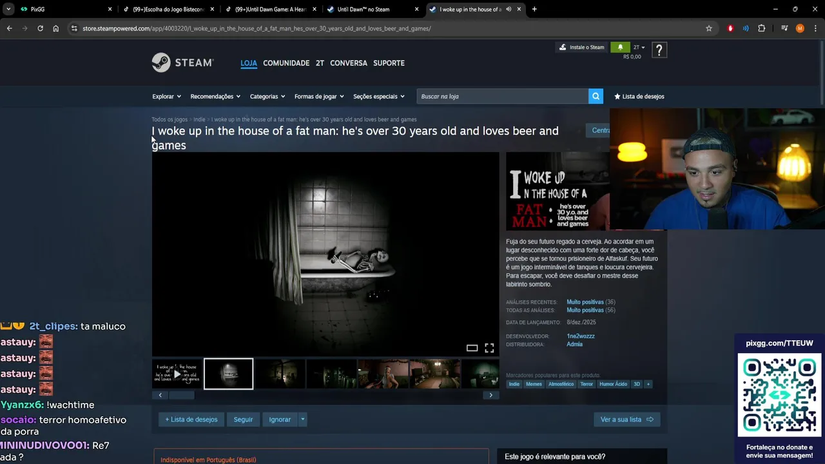The image size is (825, 464).
Task: Click the Seguir button
Action: 243,420
